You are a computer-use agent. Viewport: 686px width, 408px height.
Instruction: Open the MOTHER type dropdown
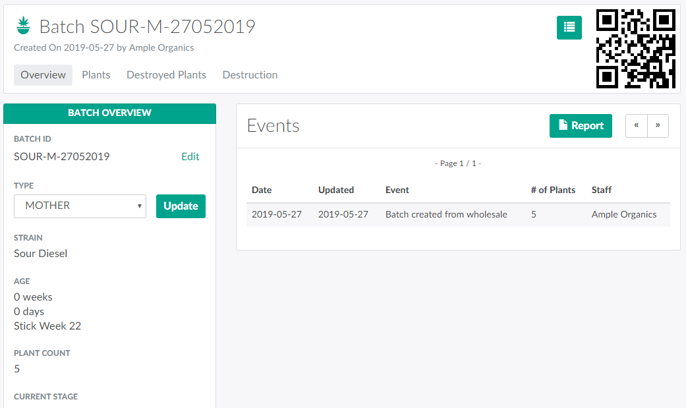tap(80, 206)
